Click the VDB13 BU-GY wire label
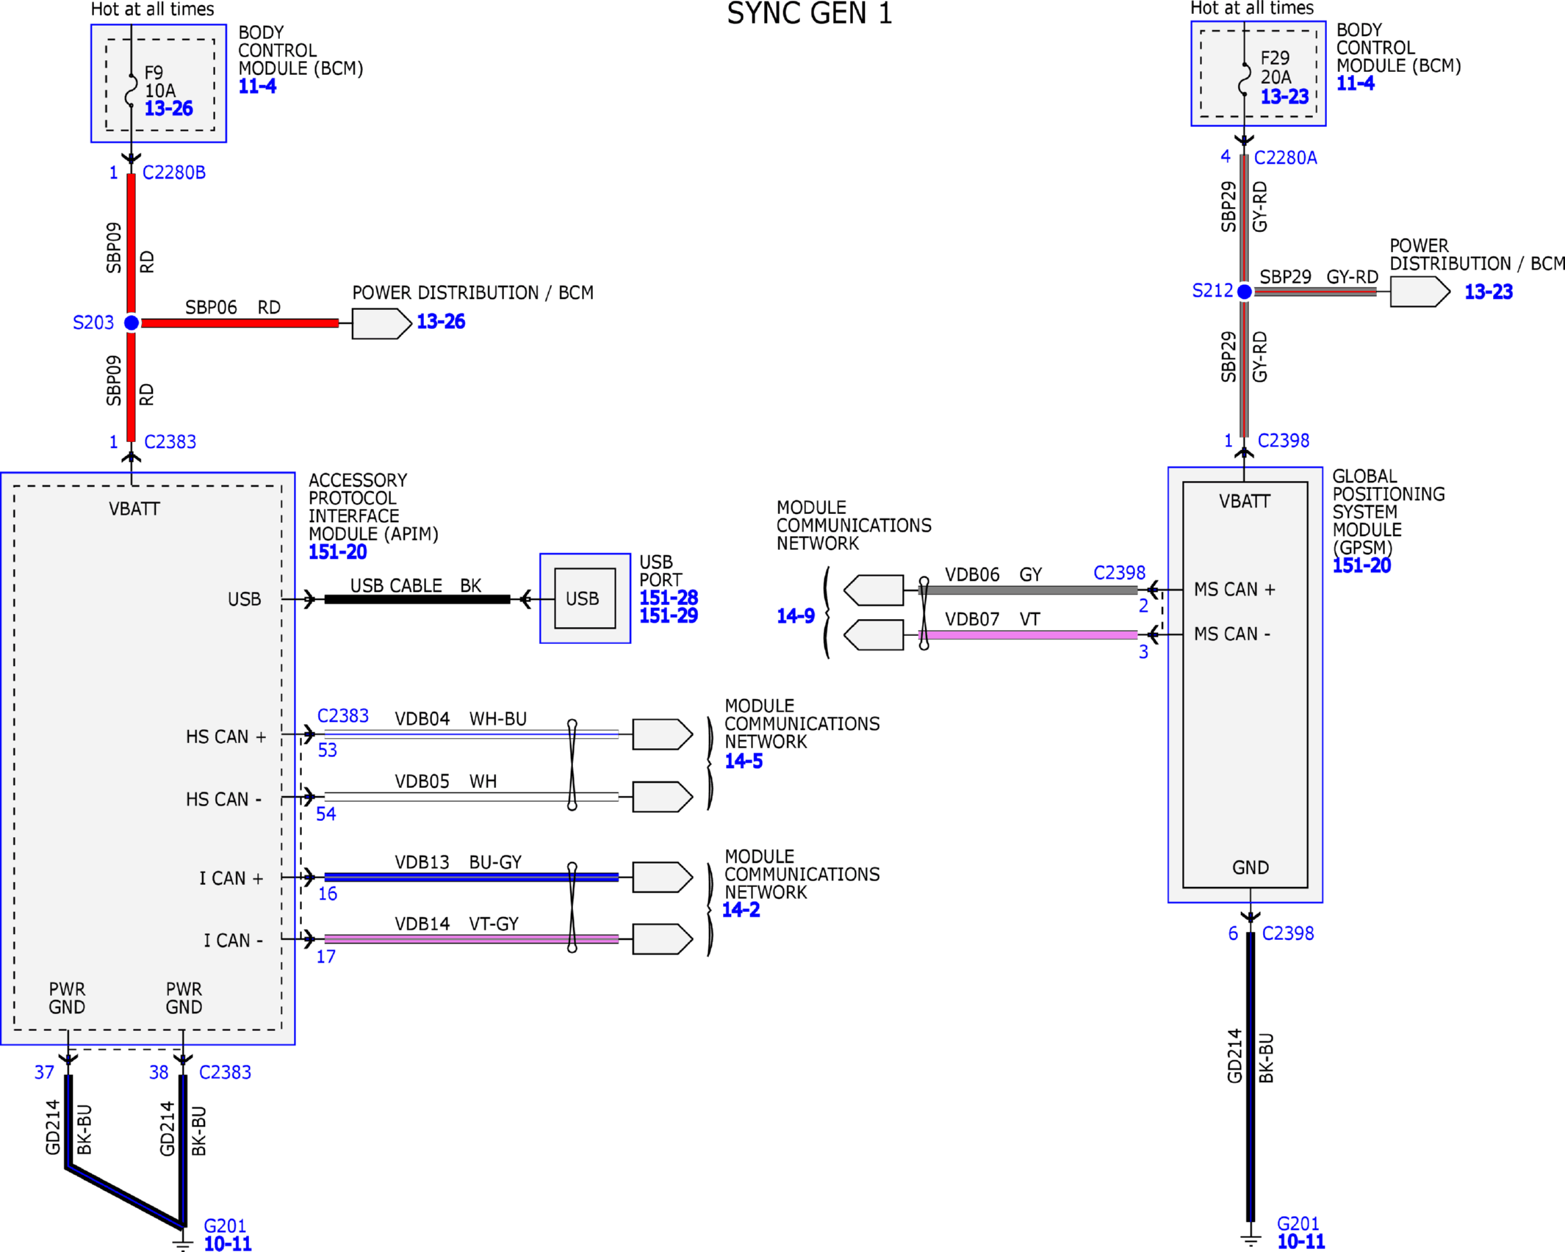Viewport: 1565px width, 1252px height. click(458, 862)
